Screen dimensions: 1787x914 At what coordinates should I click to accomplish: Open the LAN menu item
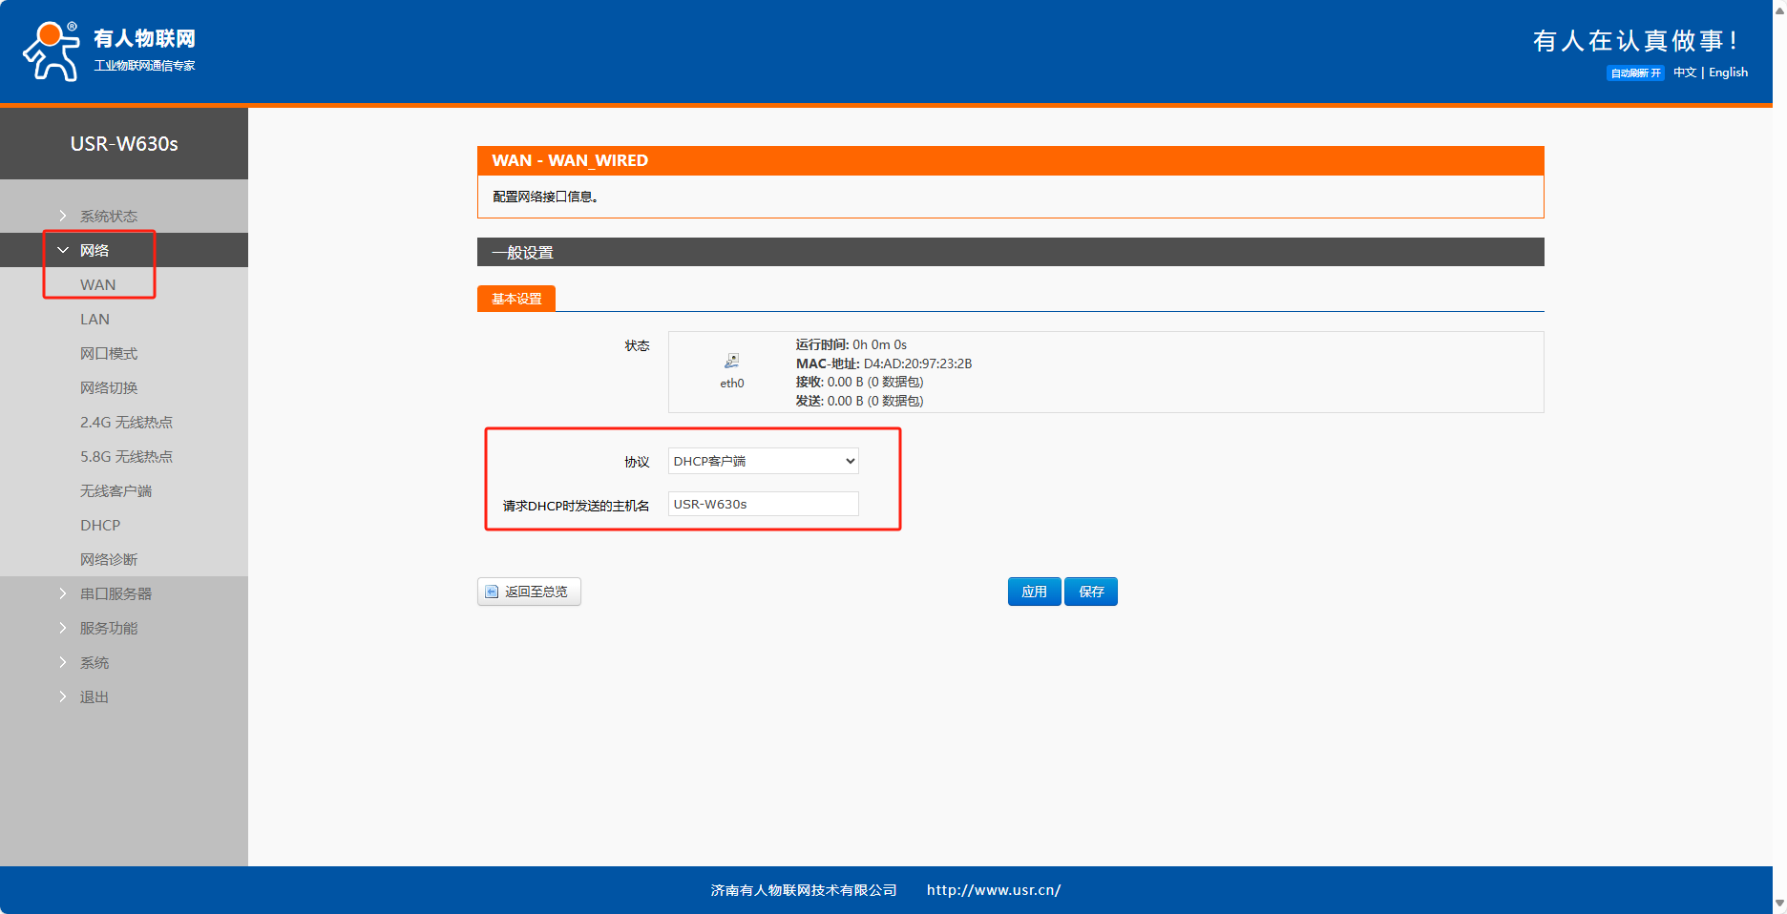coord(95,320)
